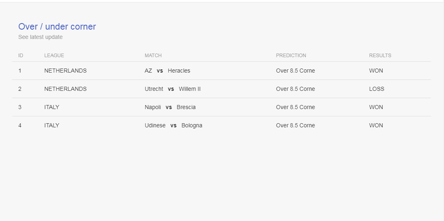Click the RESULTS column header

point(380,55)
